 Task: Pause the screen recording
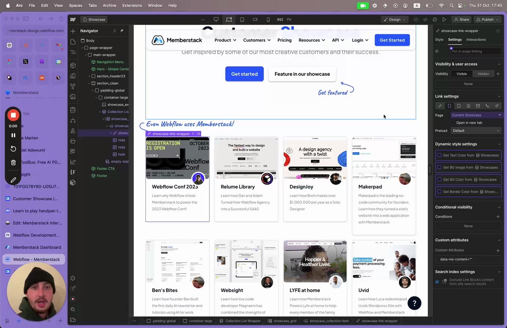[13, 135]
